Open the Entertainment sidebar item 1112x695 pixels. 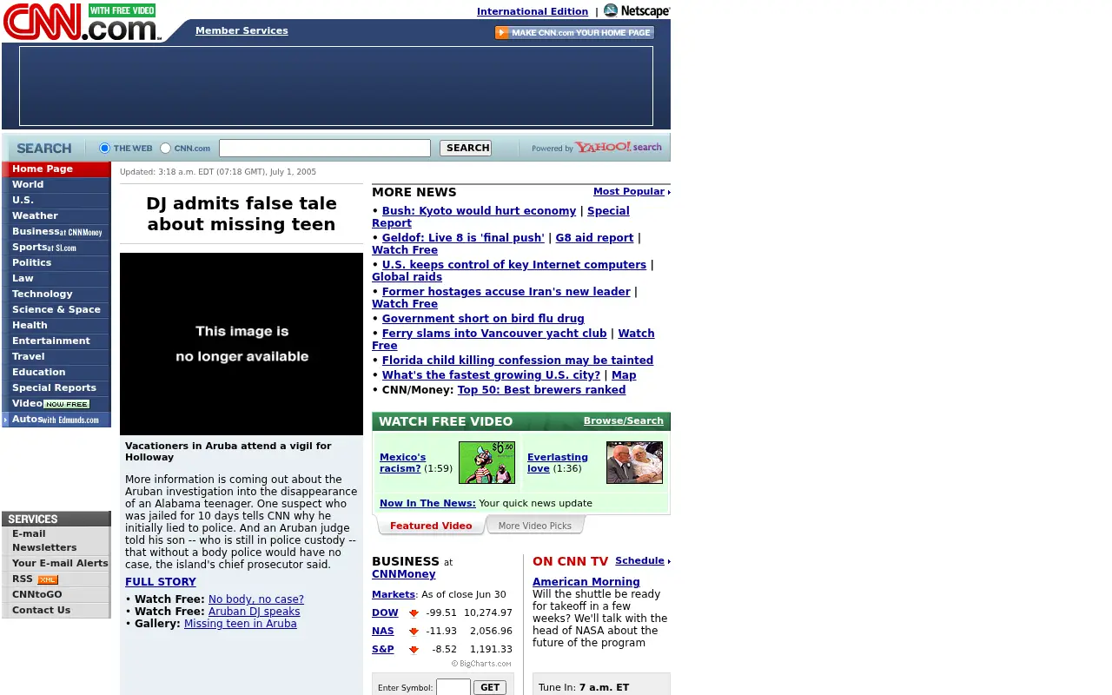click(56, 341)
